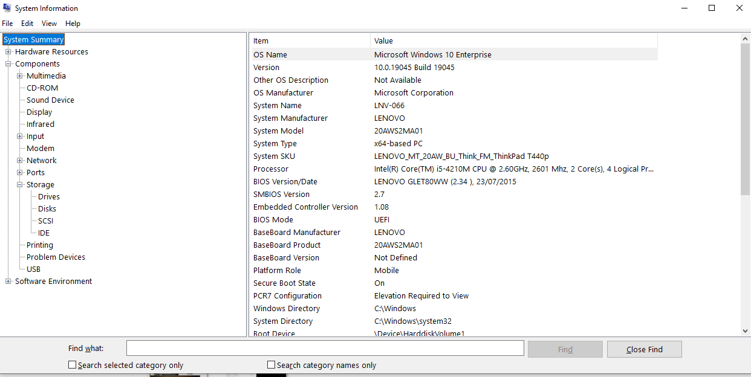Click the System Information app icon in title bar
This screenshot has height=377, width=751.
pyautogui.click(x=7, y=8)
